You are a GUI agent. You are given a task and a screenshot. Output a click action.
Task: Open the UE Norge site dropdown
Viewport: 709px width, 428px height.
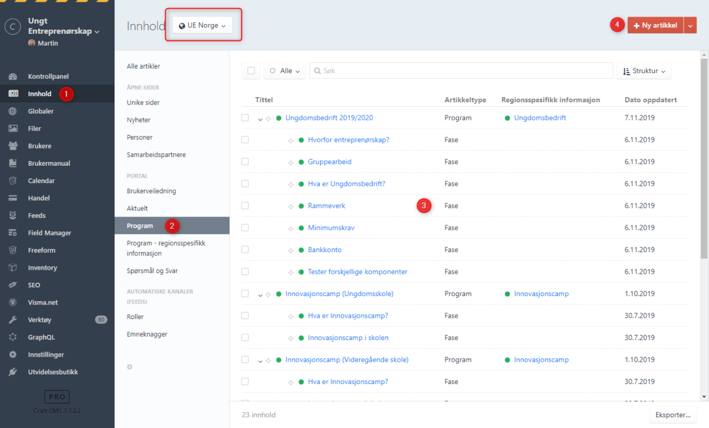point(202,26)
